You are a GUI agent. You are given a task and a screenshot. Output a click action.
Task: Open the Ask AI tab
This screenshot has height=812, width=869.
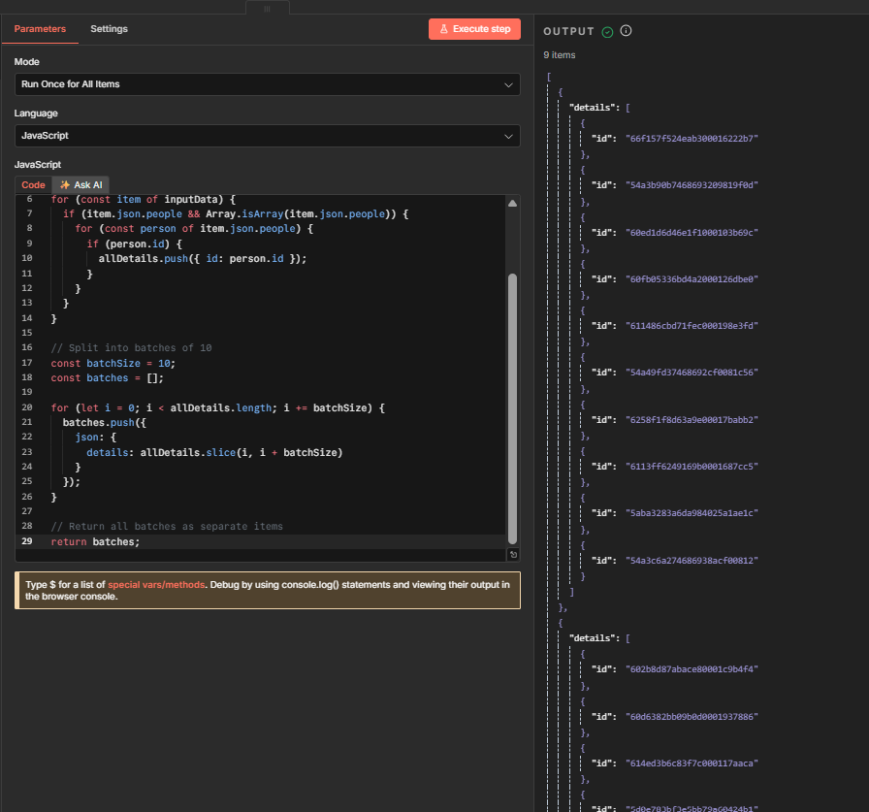[x=87, y=184]
